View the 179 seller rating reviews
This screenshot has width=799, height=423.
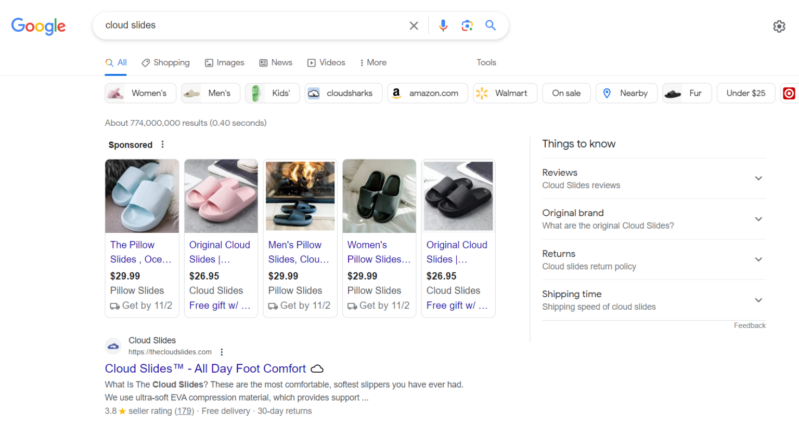click(184, 411)
